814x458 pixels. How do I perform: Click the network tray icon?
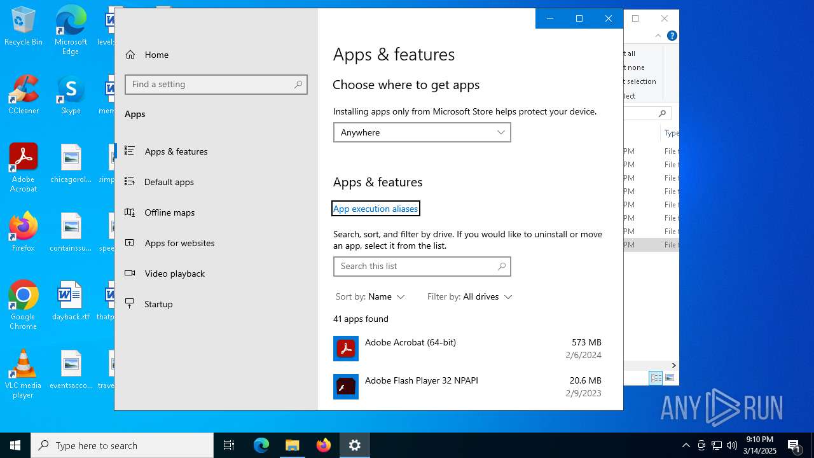coord(717,445)
